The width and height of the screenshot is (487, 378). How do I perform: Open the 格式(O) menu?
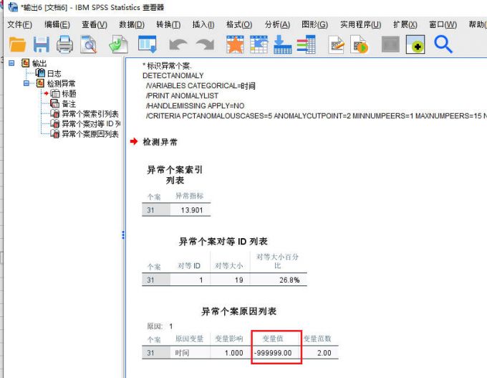pos(239,24)
